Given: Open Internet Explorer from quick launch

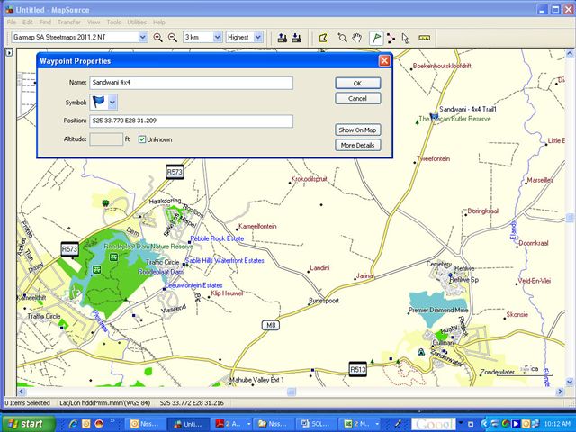Looking at the screenshot, I should [73, 424].
